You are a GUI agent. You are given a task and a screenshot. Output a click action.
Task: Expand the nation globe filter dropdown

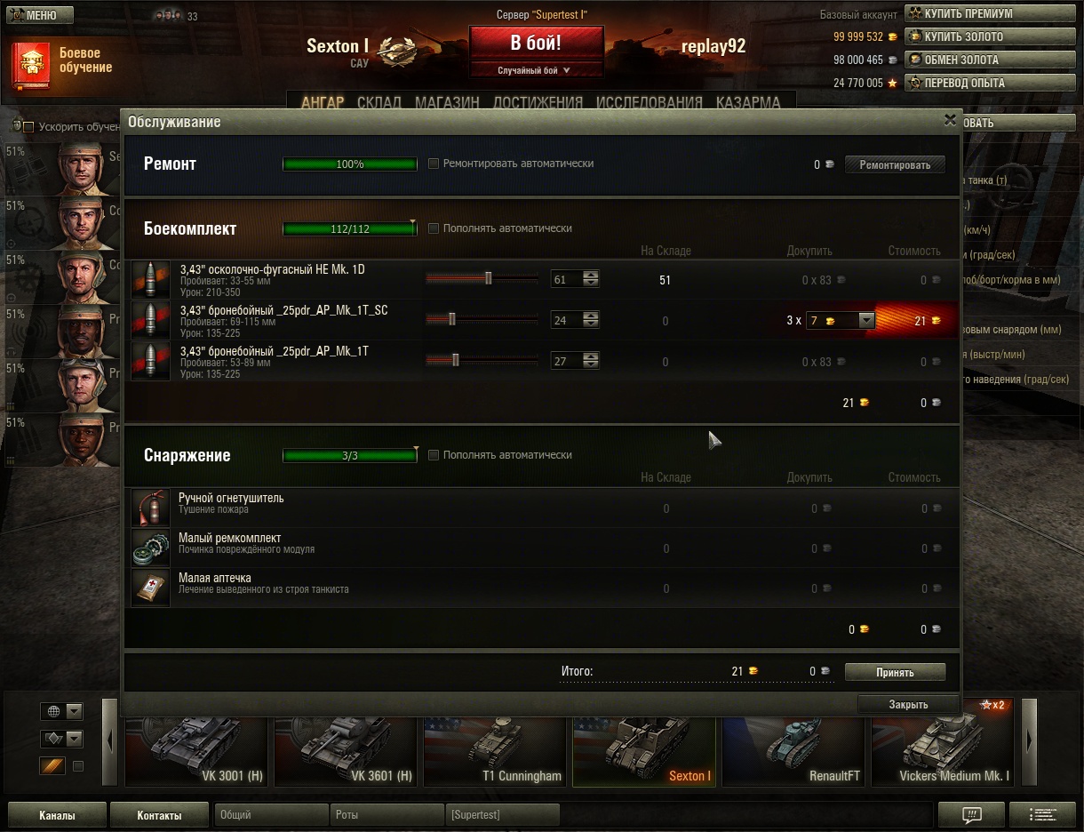click(x=61, y=711)
